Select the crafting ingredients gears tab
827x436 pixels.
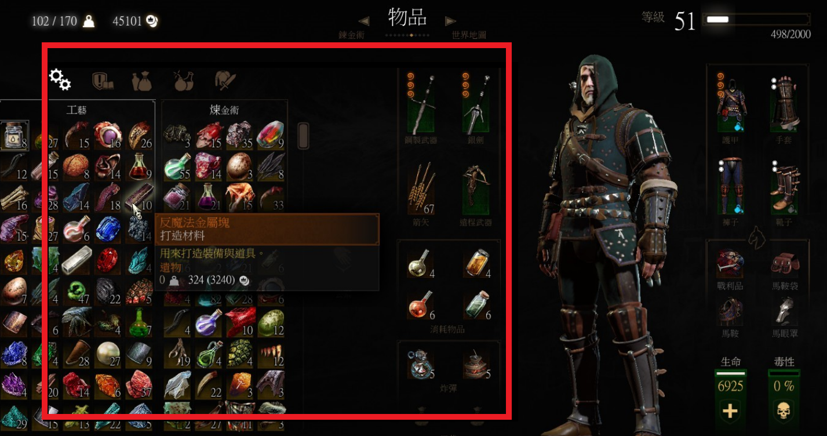[60, 80]
